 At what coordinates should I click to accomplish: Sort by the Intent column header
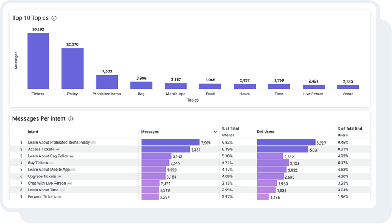33,132
